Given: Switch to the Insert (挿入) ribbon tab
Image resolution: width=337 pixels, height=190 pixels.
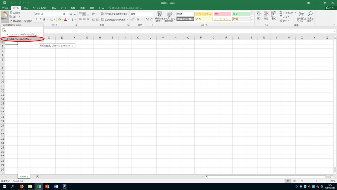Looking at the screenshot, I should [26, 8].
